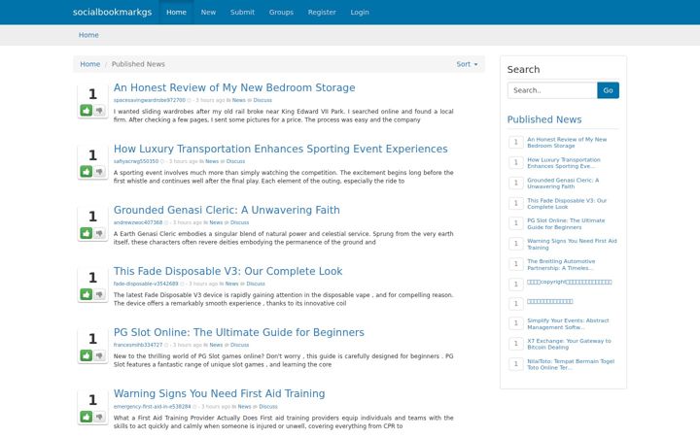Open article This Fade Disposable V3: Our Complete Look
The height and width of the screenshot is (437, 700).
[227, 271]
